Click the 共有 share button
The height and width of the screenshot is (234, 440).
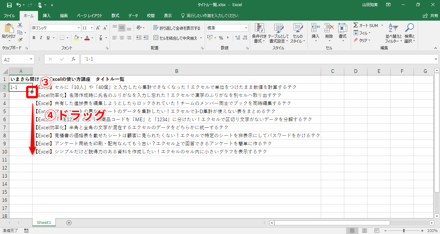pyautogui.click(x=430, y=15)
